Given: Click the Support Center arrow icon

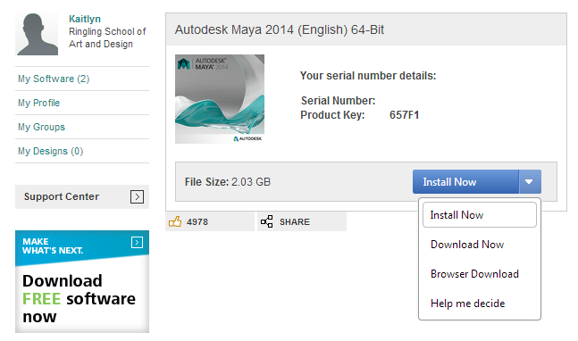Looking at the screenshot, I should pos(137,197).
